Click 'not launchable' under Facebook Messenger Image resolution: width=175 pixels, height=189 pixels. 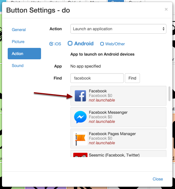tap(102, 121)
